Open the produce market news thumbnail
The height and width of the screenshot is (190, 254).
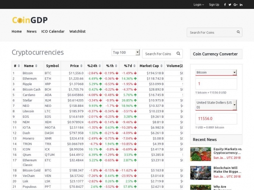pos(201,154)
